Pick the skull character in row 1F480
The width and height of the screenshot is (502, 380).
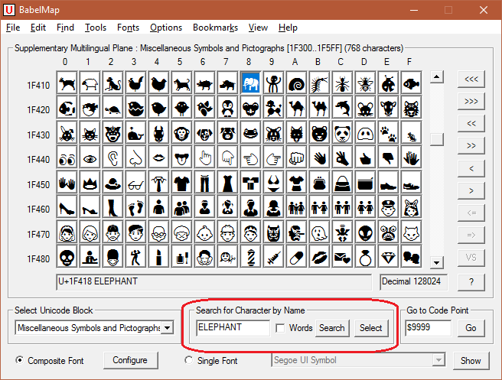(67, 256)
